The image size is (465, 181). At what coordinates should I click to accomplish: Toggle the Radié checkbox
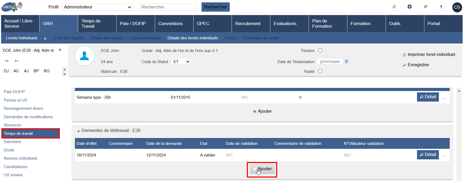pyautogui.click(x=320, y=71)
